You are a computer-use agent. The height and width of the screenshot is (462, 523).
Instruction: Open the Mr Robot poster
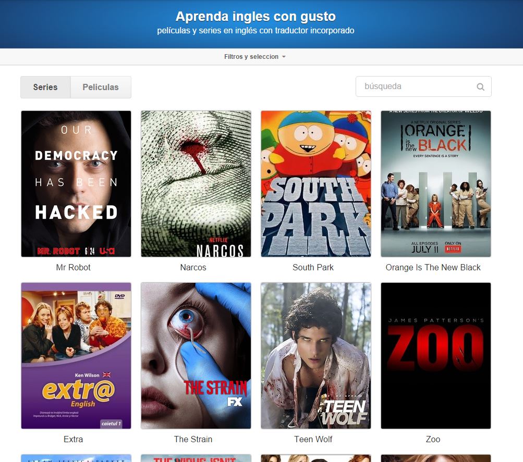76,184
